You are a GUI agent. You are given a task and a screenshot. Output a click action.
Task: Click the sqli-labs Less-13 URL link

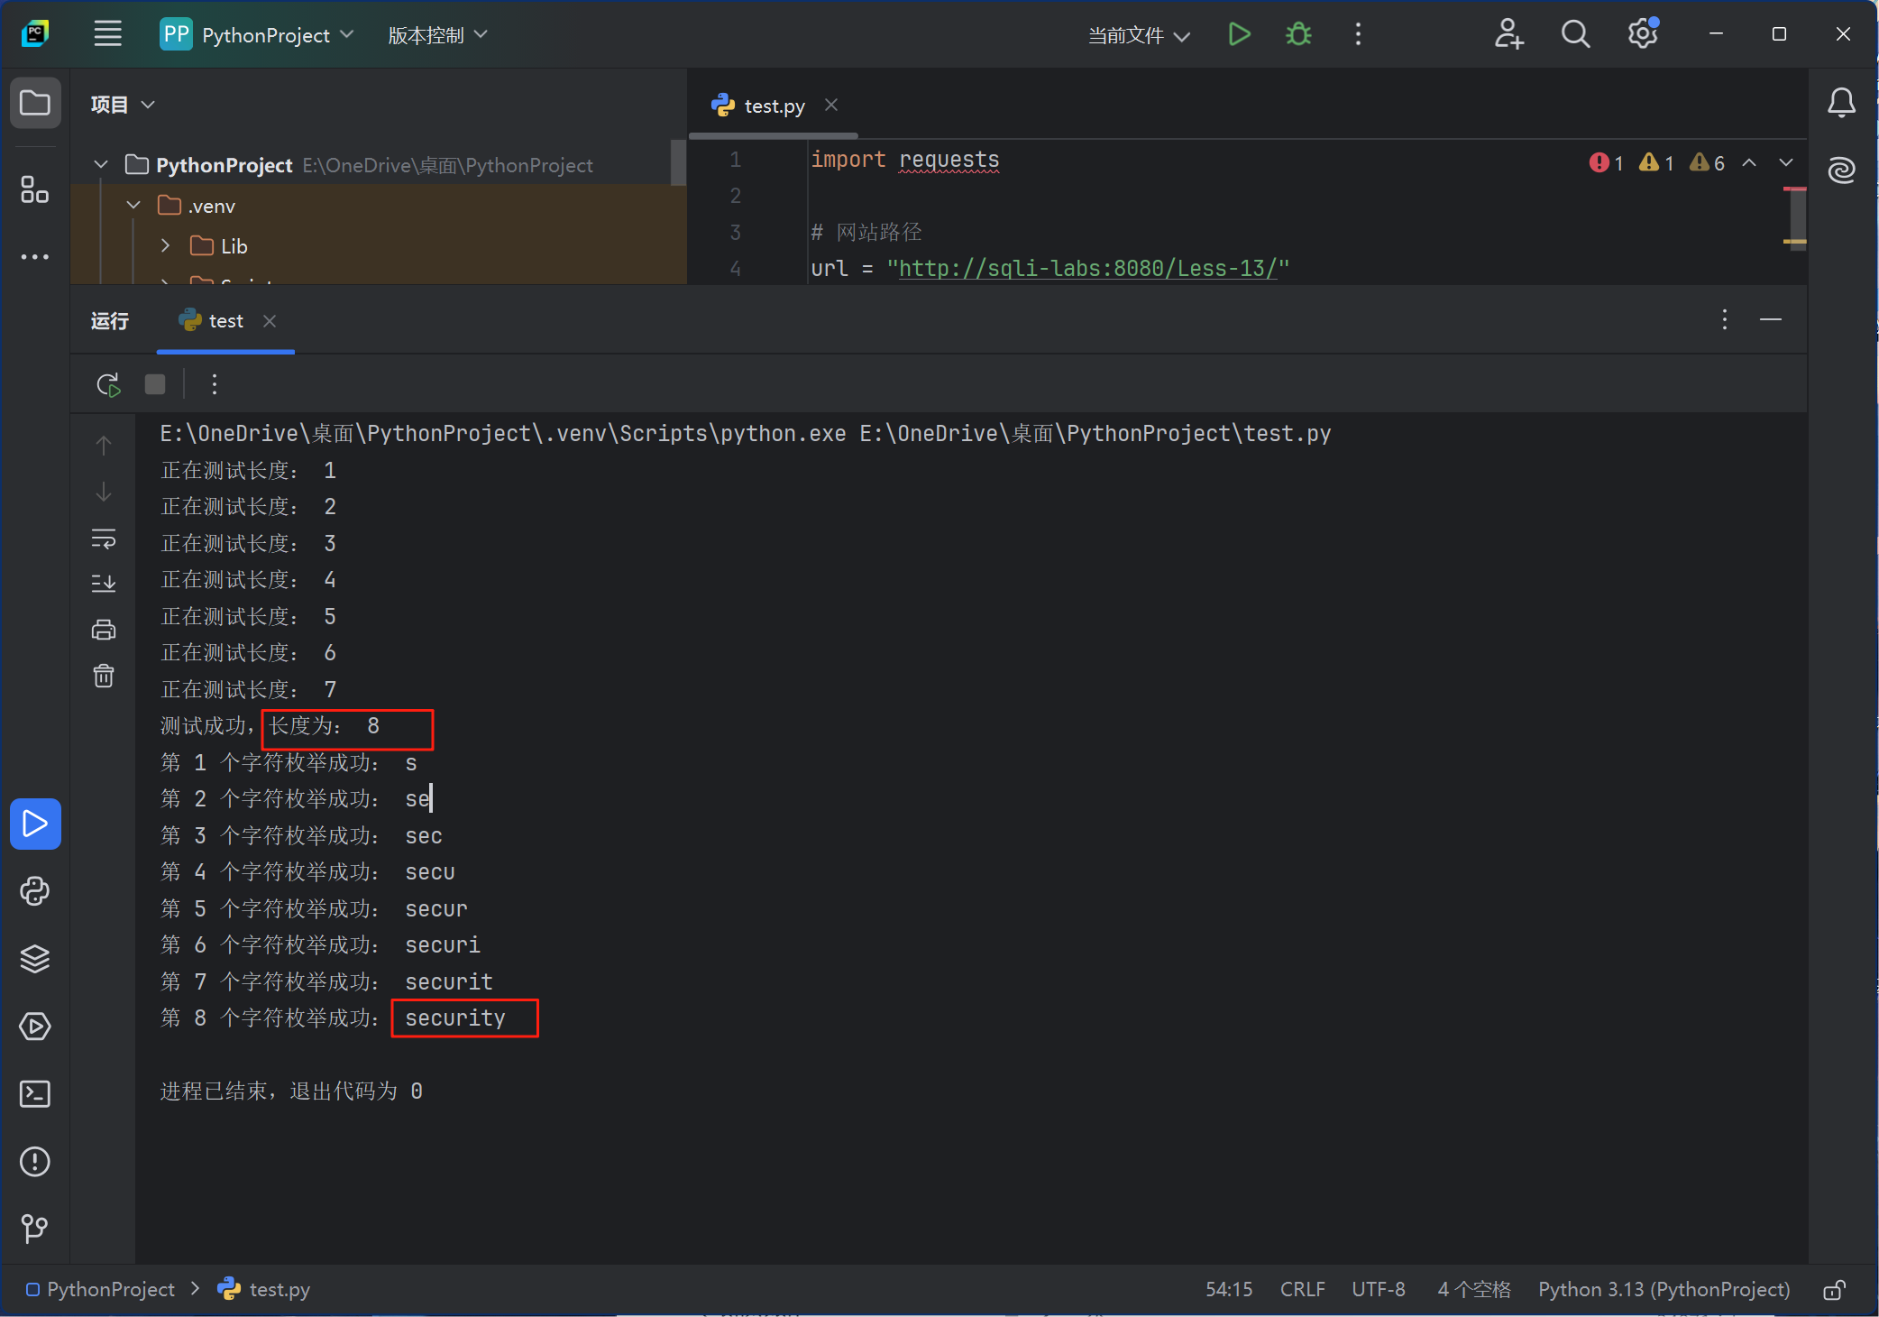click(x=1087, y=268)
